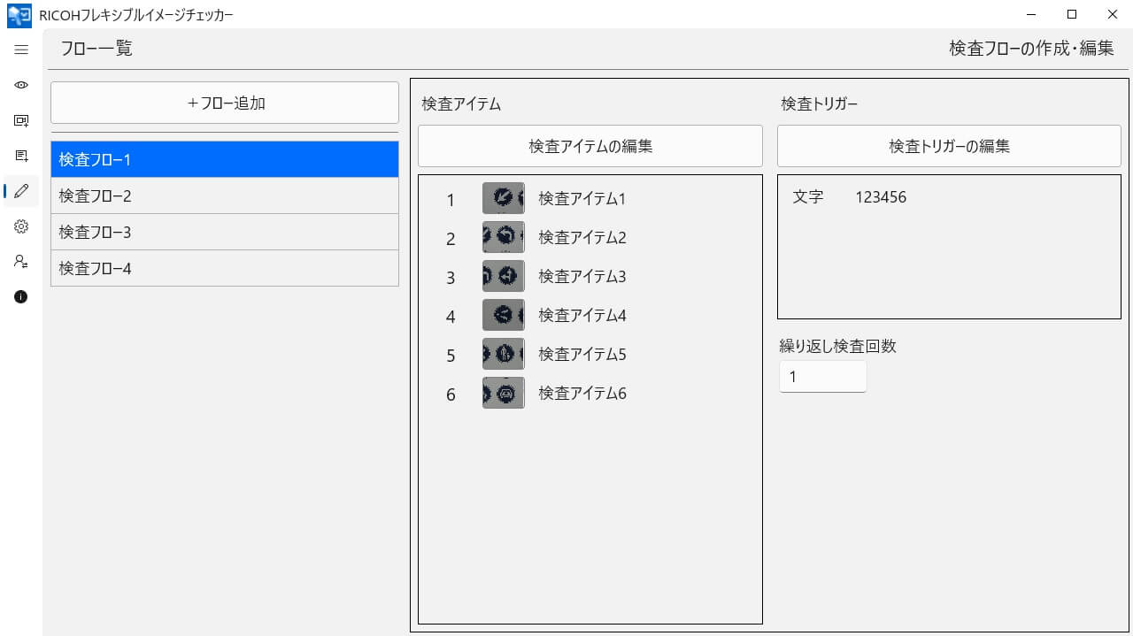Viewport: 1133px width, 636px height.
Task: Click the add-image icon in the sidebar
Action: point(21,120)
